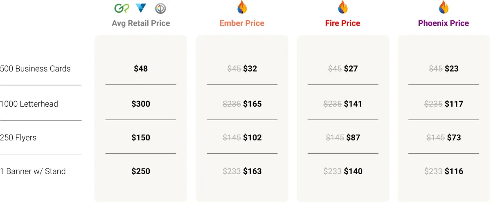491x202 pixels.
Task: Click flame icon above Ember Price
Action: 242,7
